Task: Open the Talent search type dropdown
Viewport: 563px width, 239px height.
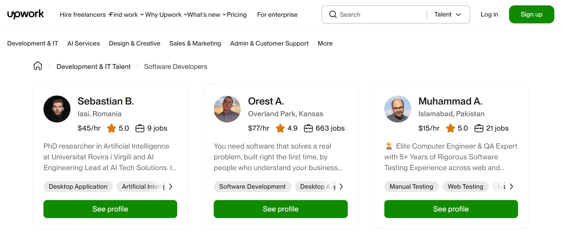Action: click(448, 14)
